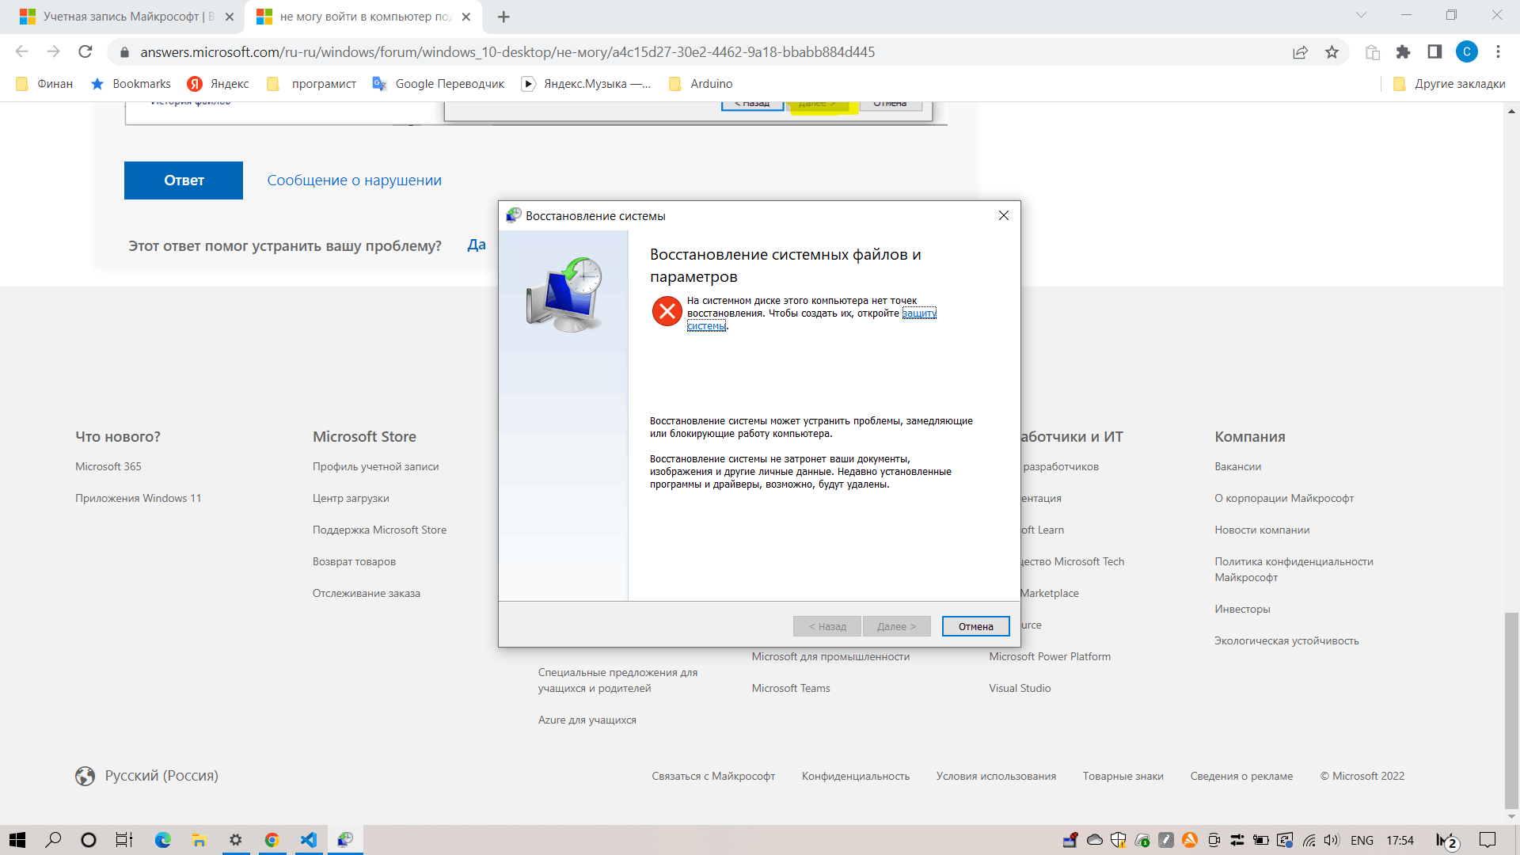The height and width of the screenshot is (855, 1520).
Task: Open Конфиденциальность footer link
Action: coord(855,776)
